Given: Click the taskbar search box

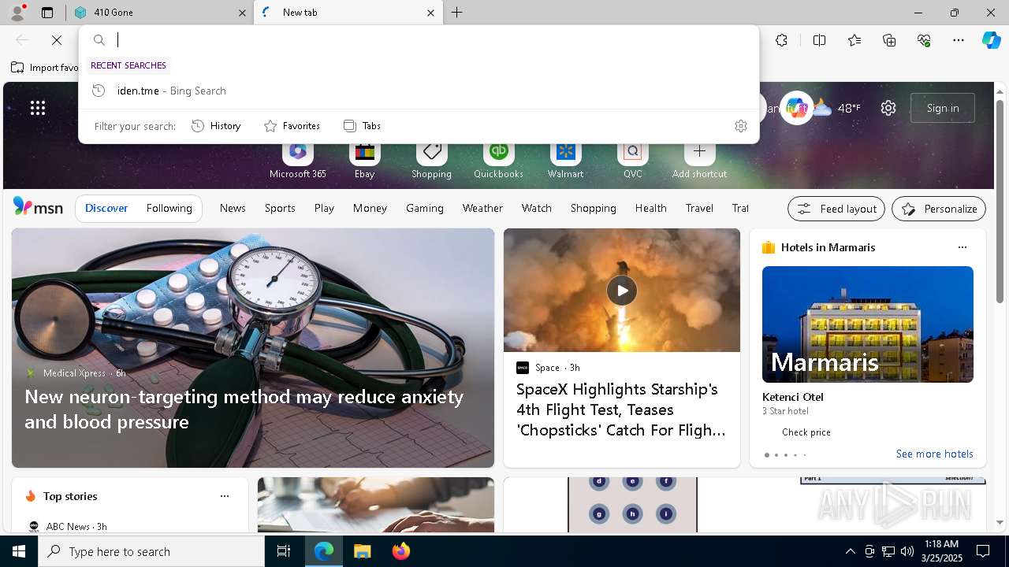Looking at the screenshot, I should pos(151,551).
